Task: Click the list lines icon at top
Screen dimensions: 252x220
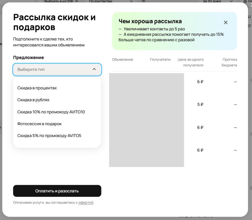Action: [144, 1]
